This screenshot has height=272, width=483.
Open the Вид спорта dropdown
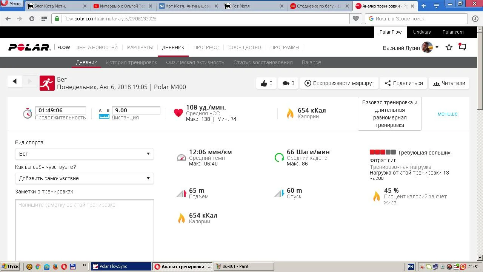(84, 154)
